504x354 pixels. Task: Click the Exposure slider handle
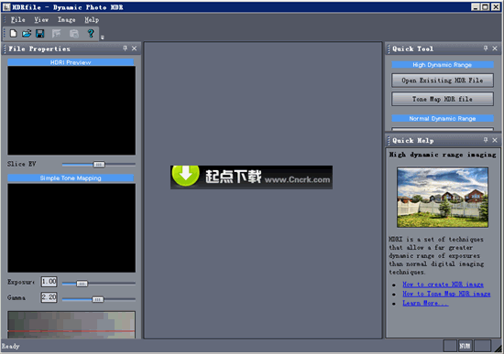[x=82, y=284]
